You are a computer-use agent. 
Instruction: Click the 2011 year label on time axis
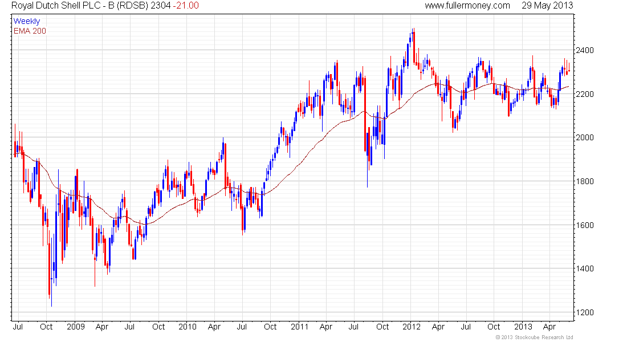pyautogui.click(x=299, y=327)
